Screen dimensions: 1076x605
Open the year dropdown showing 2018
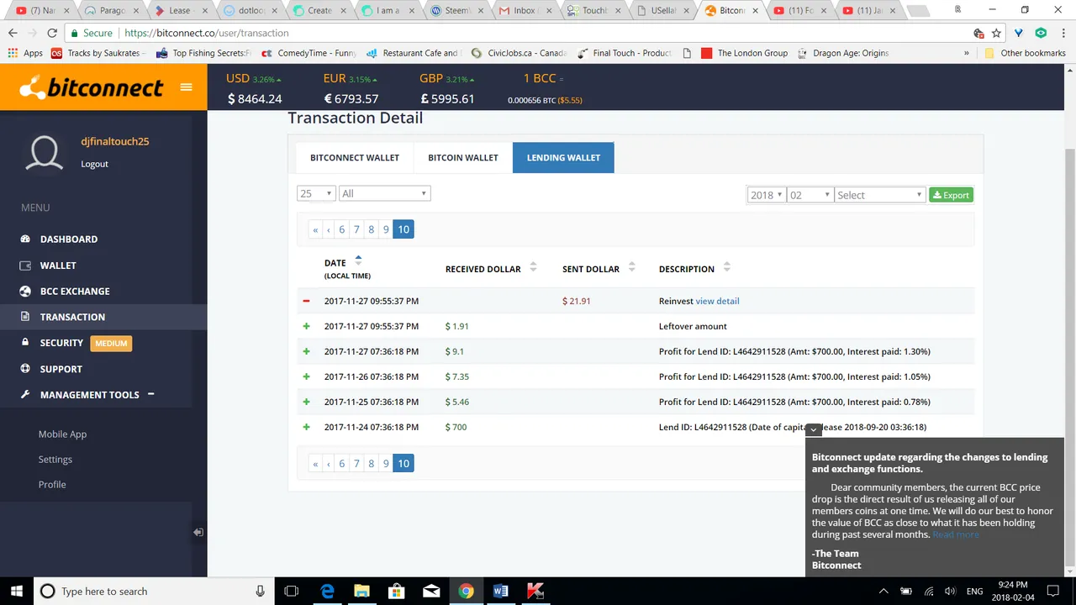[x=766, y=195]
